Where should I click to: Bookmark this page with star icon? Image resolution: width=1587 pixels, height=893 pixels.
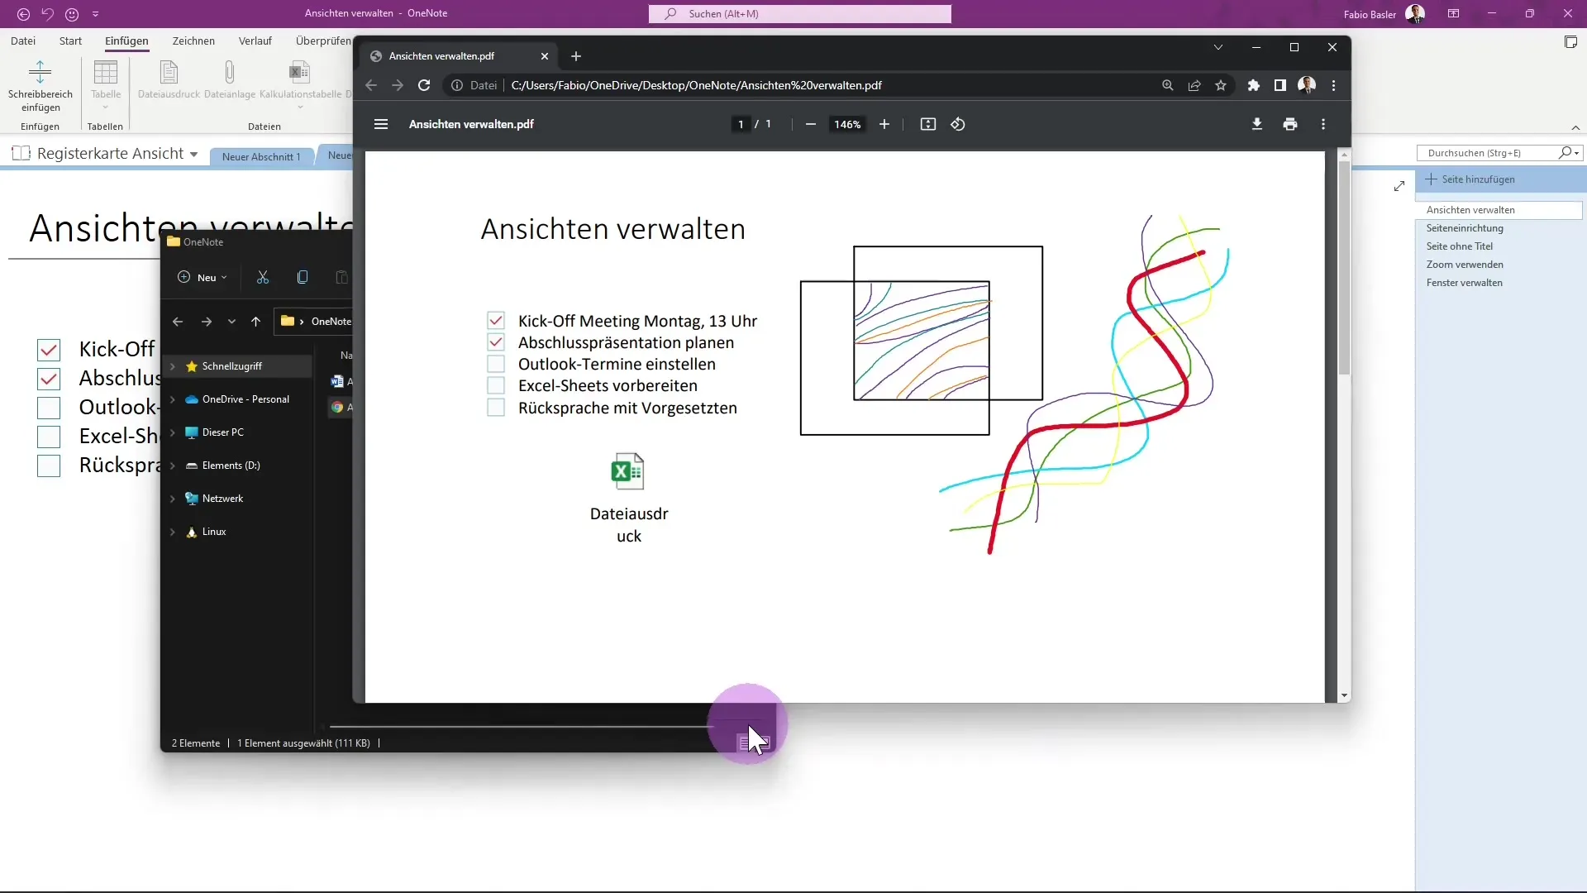(x=1221, y=85)
